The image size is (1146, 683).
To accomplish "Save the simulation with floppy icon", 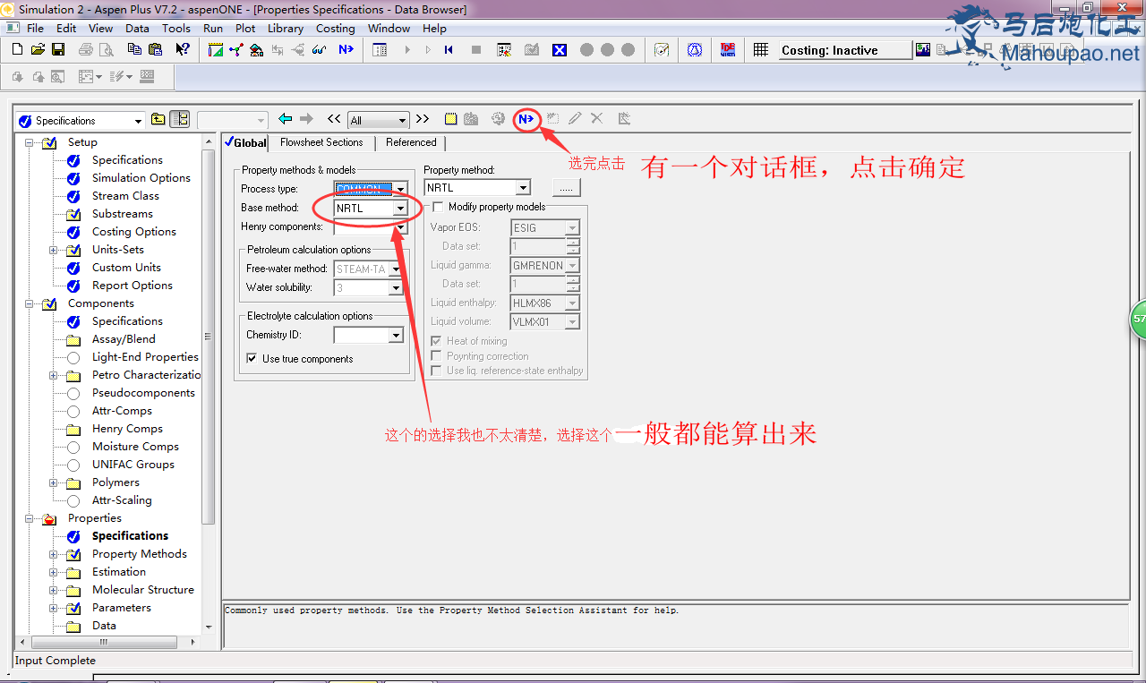I will tap(57, 50).
